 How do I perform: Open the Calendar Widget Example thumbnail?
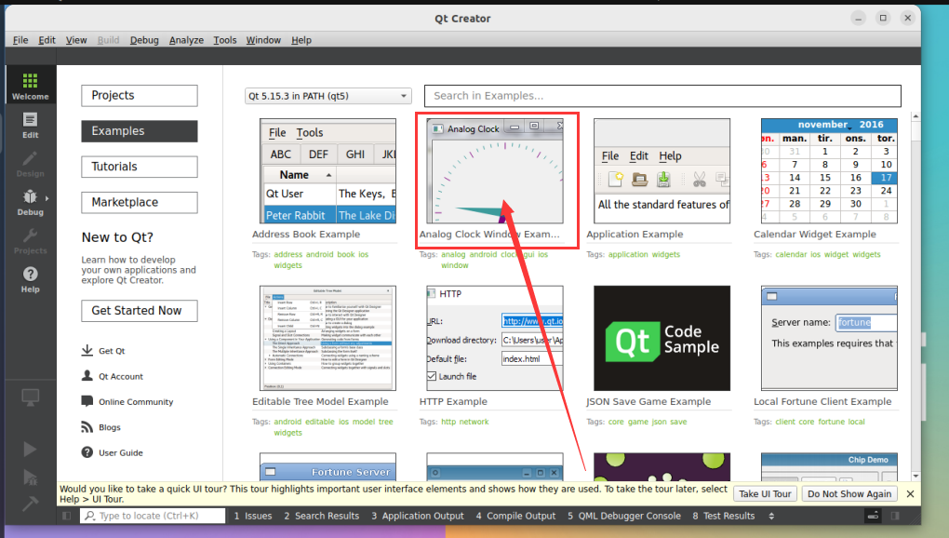point(829,171)
